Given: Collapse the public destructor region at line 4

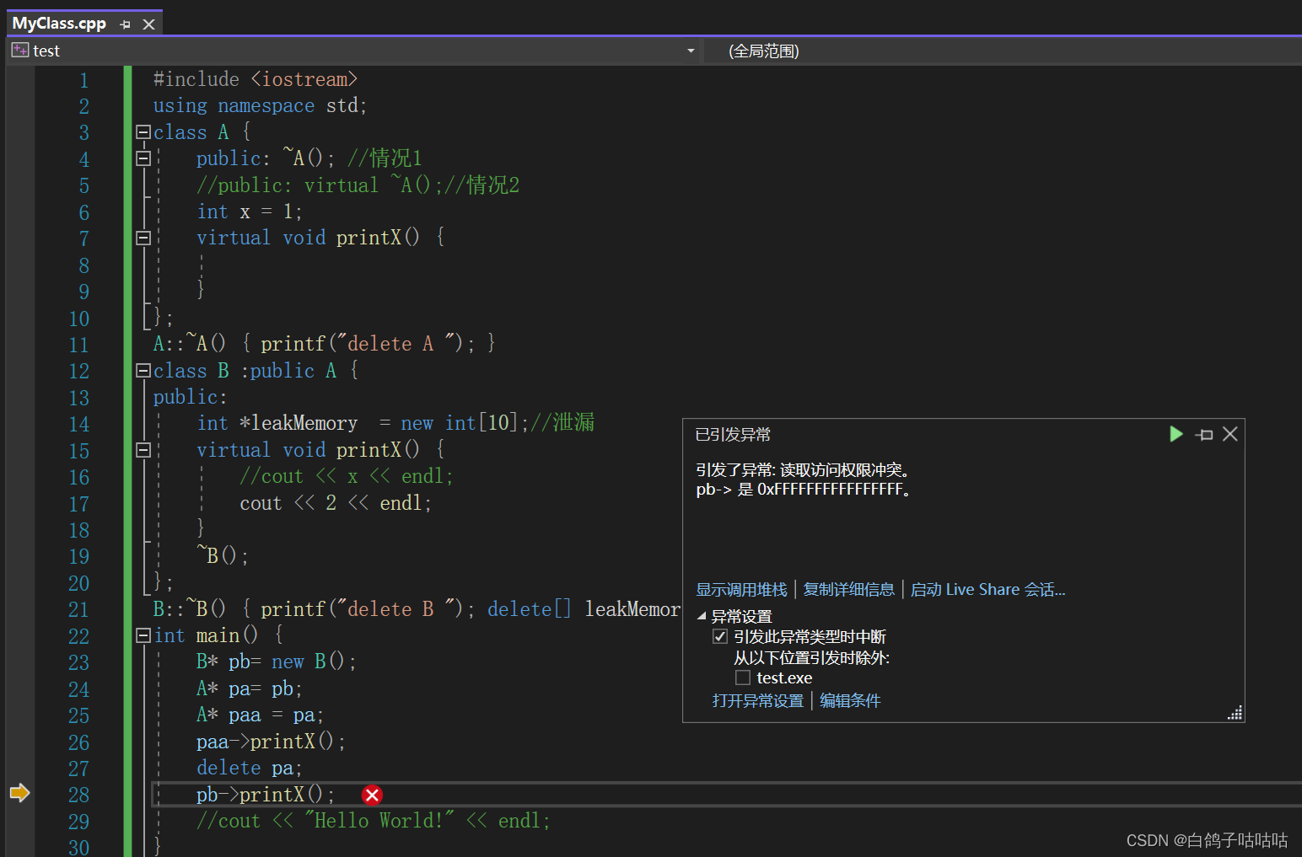Looking at the screenshot, I should 143,158.
